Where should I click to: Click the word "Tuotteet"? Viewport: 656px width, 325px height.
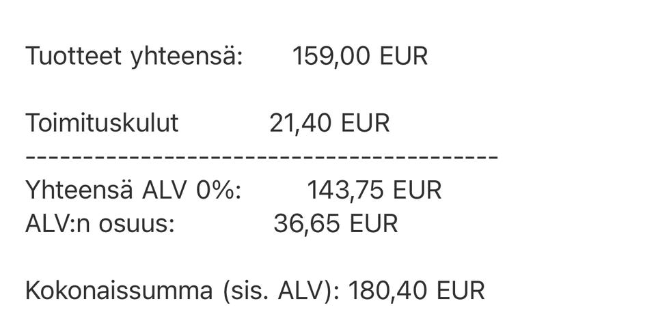click(x=74, y=56)
